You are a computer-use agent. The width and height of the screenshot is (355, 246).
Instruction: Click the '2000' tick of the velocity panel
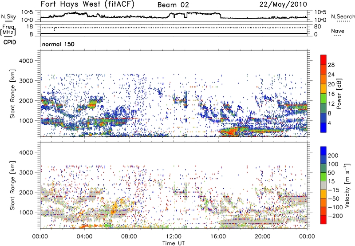tap(26, 192)
